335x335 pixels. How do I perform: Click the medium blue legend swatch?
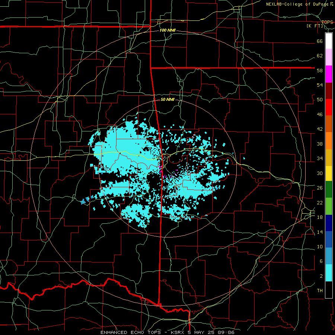tap(329, 239)
